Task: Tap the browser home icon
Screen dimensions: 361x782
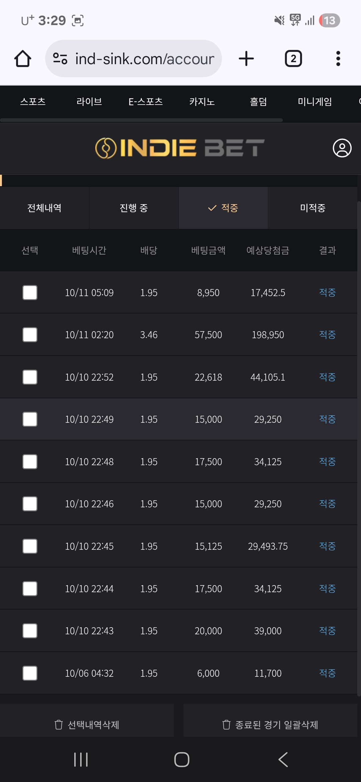Action: click(23, 59)
